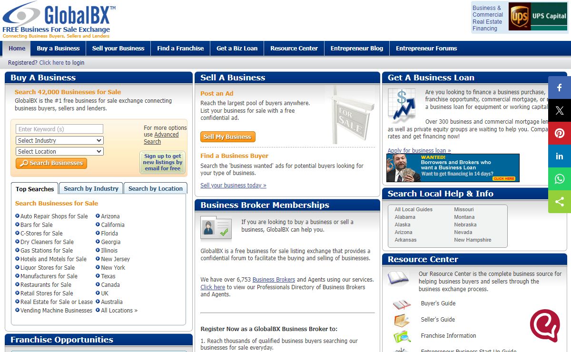This screenshot has width=571, height=352.
Task: Click the Search Businesses button
Action: point(51,163)
